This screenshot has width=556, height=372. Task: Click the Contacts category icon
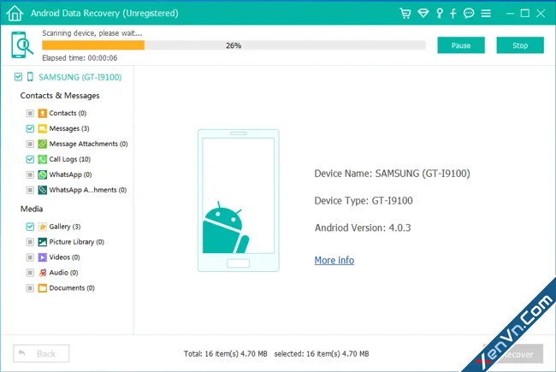tap(42, 113)
